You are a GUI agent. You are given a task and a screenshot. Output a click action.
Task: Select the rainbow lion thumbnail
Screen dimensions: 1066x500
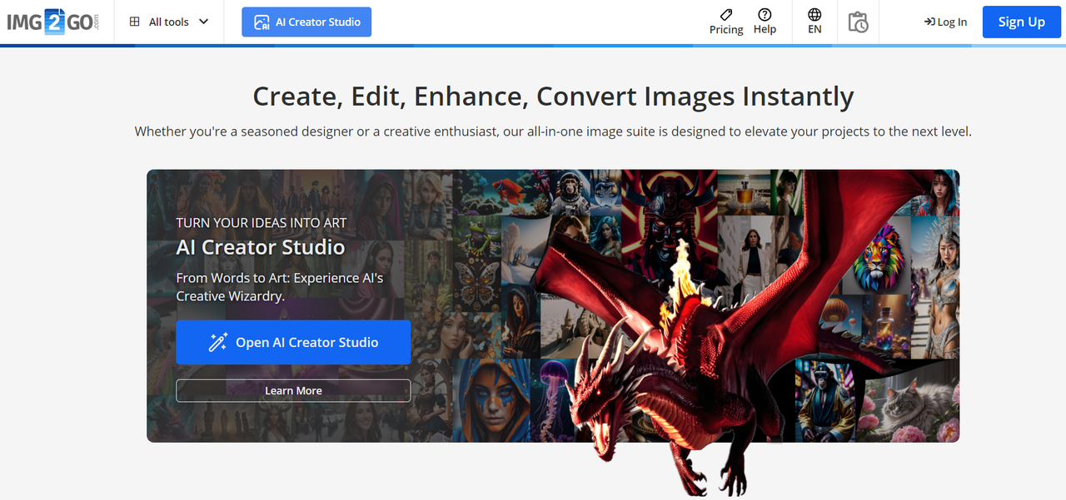(879, 255)
